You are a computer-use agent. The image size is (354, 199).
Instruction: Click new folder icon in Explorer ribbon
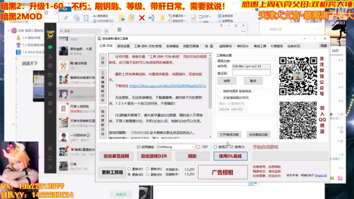[162, 18]
